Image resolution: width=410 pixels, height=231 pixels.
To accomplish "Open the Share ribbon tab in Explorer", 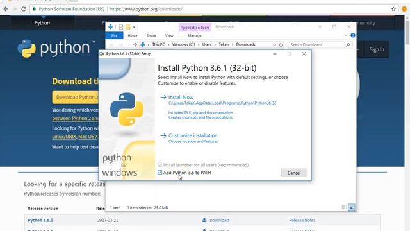I will [x=151, y=35].
